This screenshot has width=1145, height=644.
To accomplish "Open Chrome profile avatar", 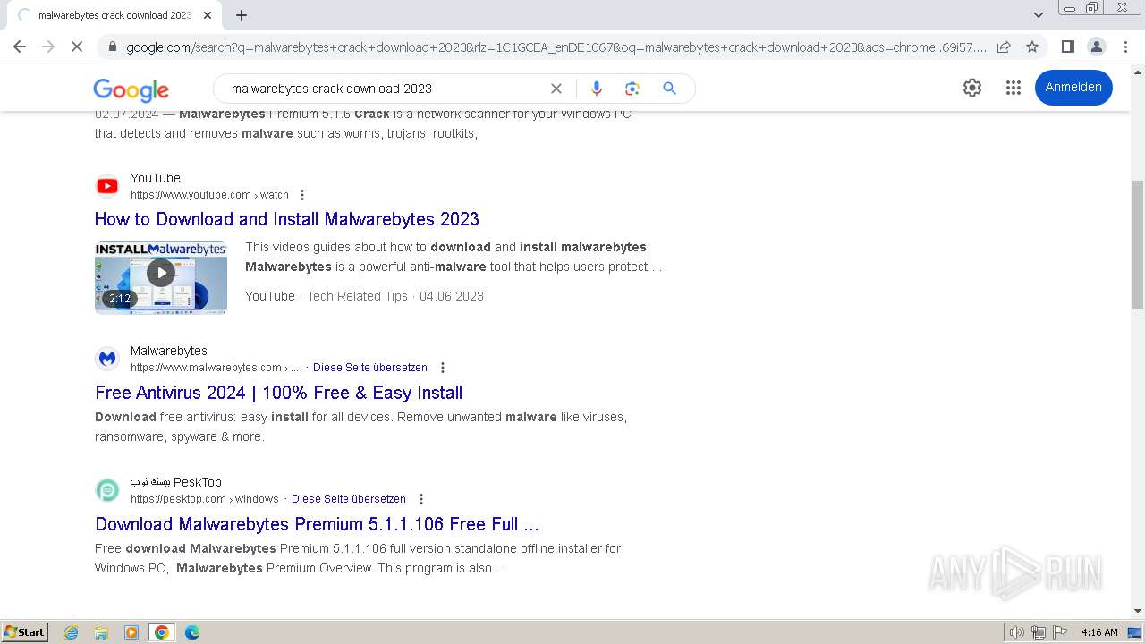I will pyautogui.click(x=1097, y=47).
